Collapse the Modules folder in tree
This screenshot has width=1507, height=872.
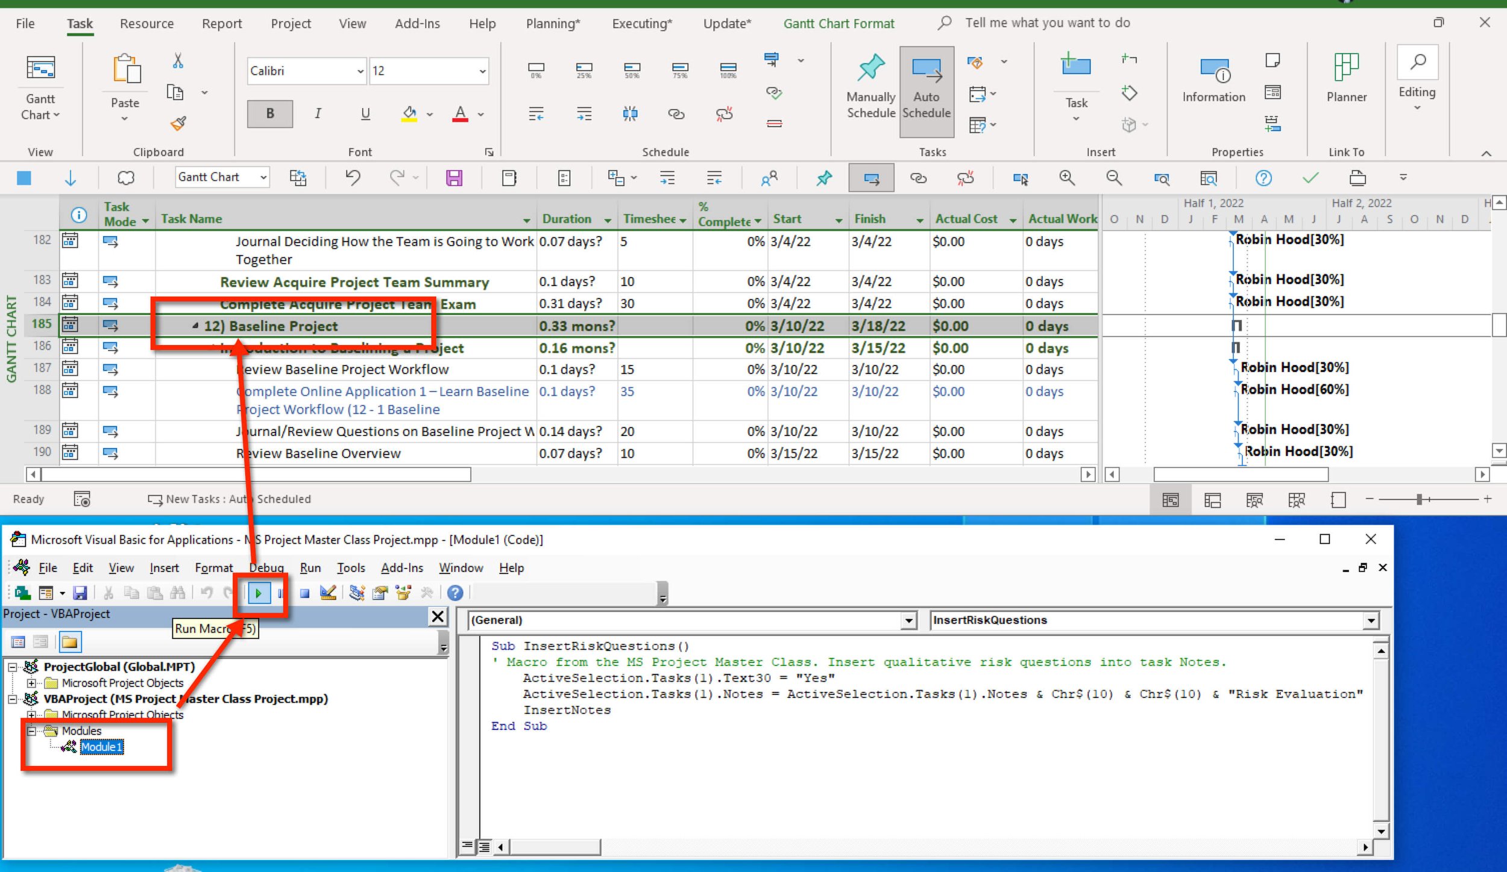(x=31, y=730)
